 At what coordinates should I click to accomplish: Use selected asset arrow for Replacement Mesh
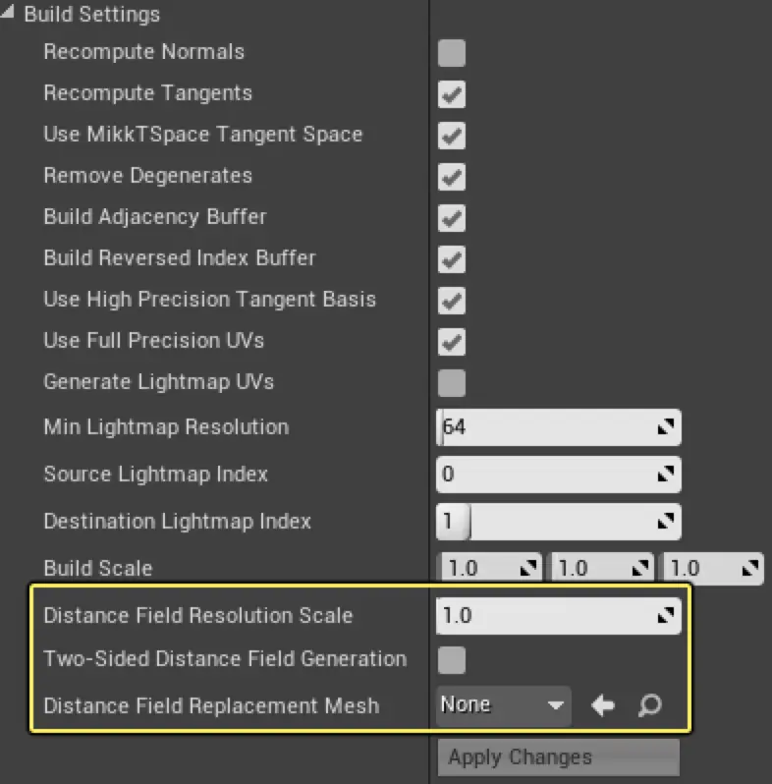[x=603, y=705]
